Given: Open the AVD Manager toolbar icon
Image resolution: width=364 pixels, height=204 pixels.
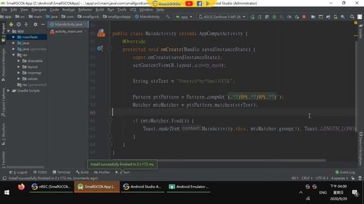Looking at the screenshot, I should coord(336,17).
